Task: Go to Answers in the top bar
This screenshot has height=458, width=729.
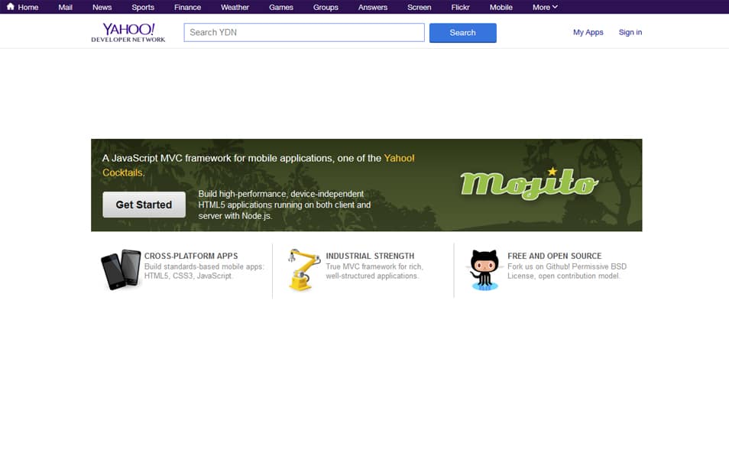Action: [372, 7]
